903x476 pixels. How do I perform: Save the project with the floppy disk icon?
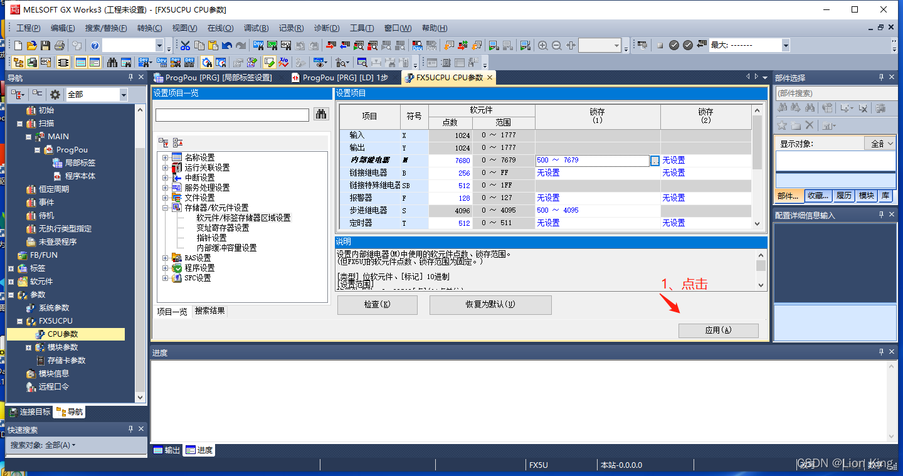click(x=45, y=45)
